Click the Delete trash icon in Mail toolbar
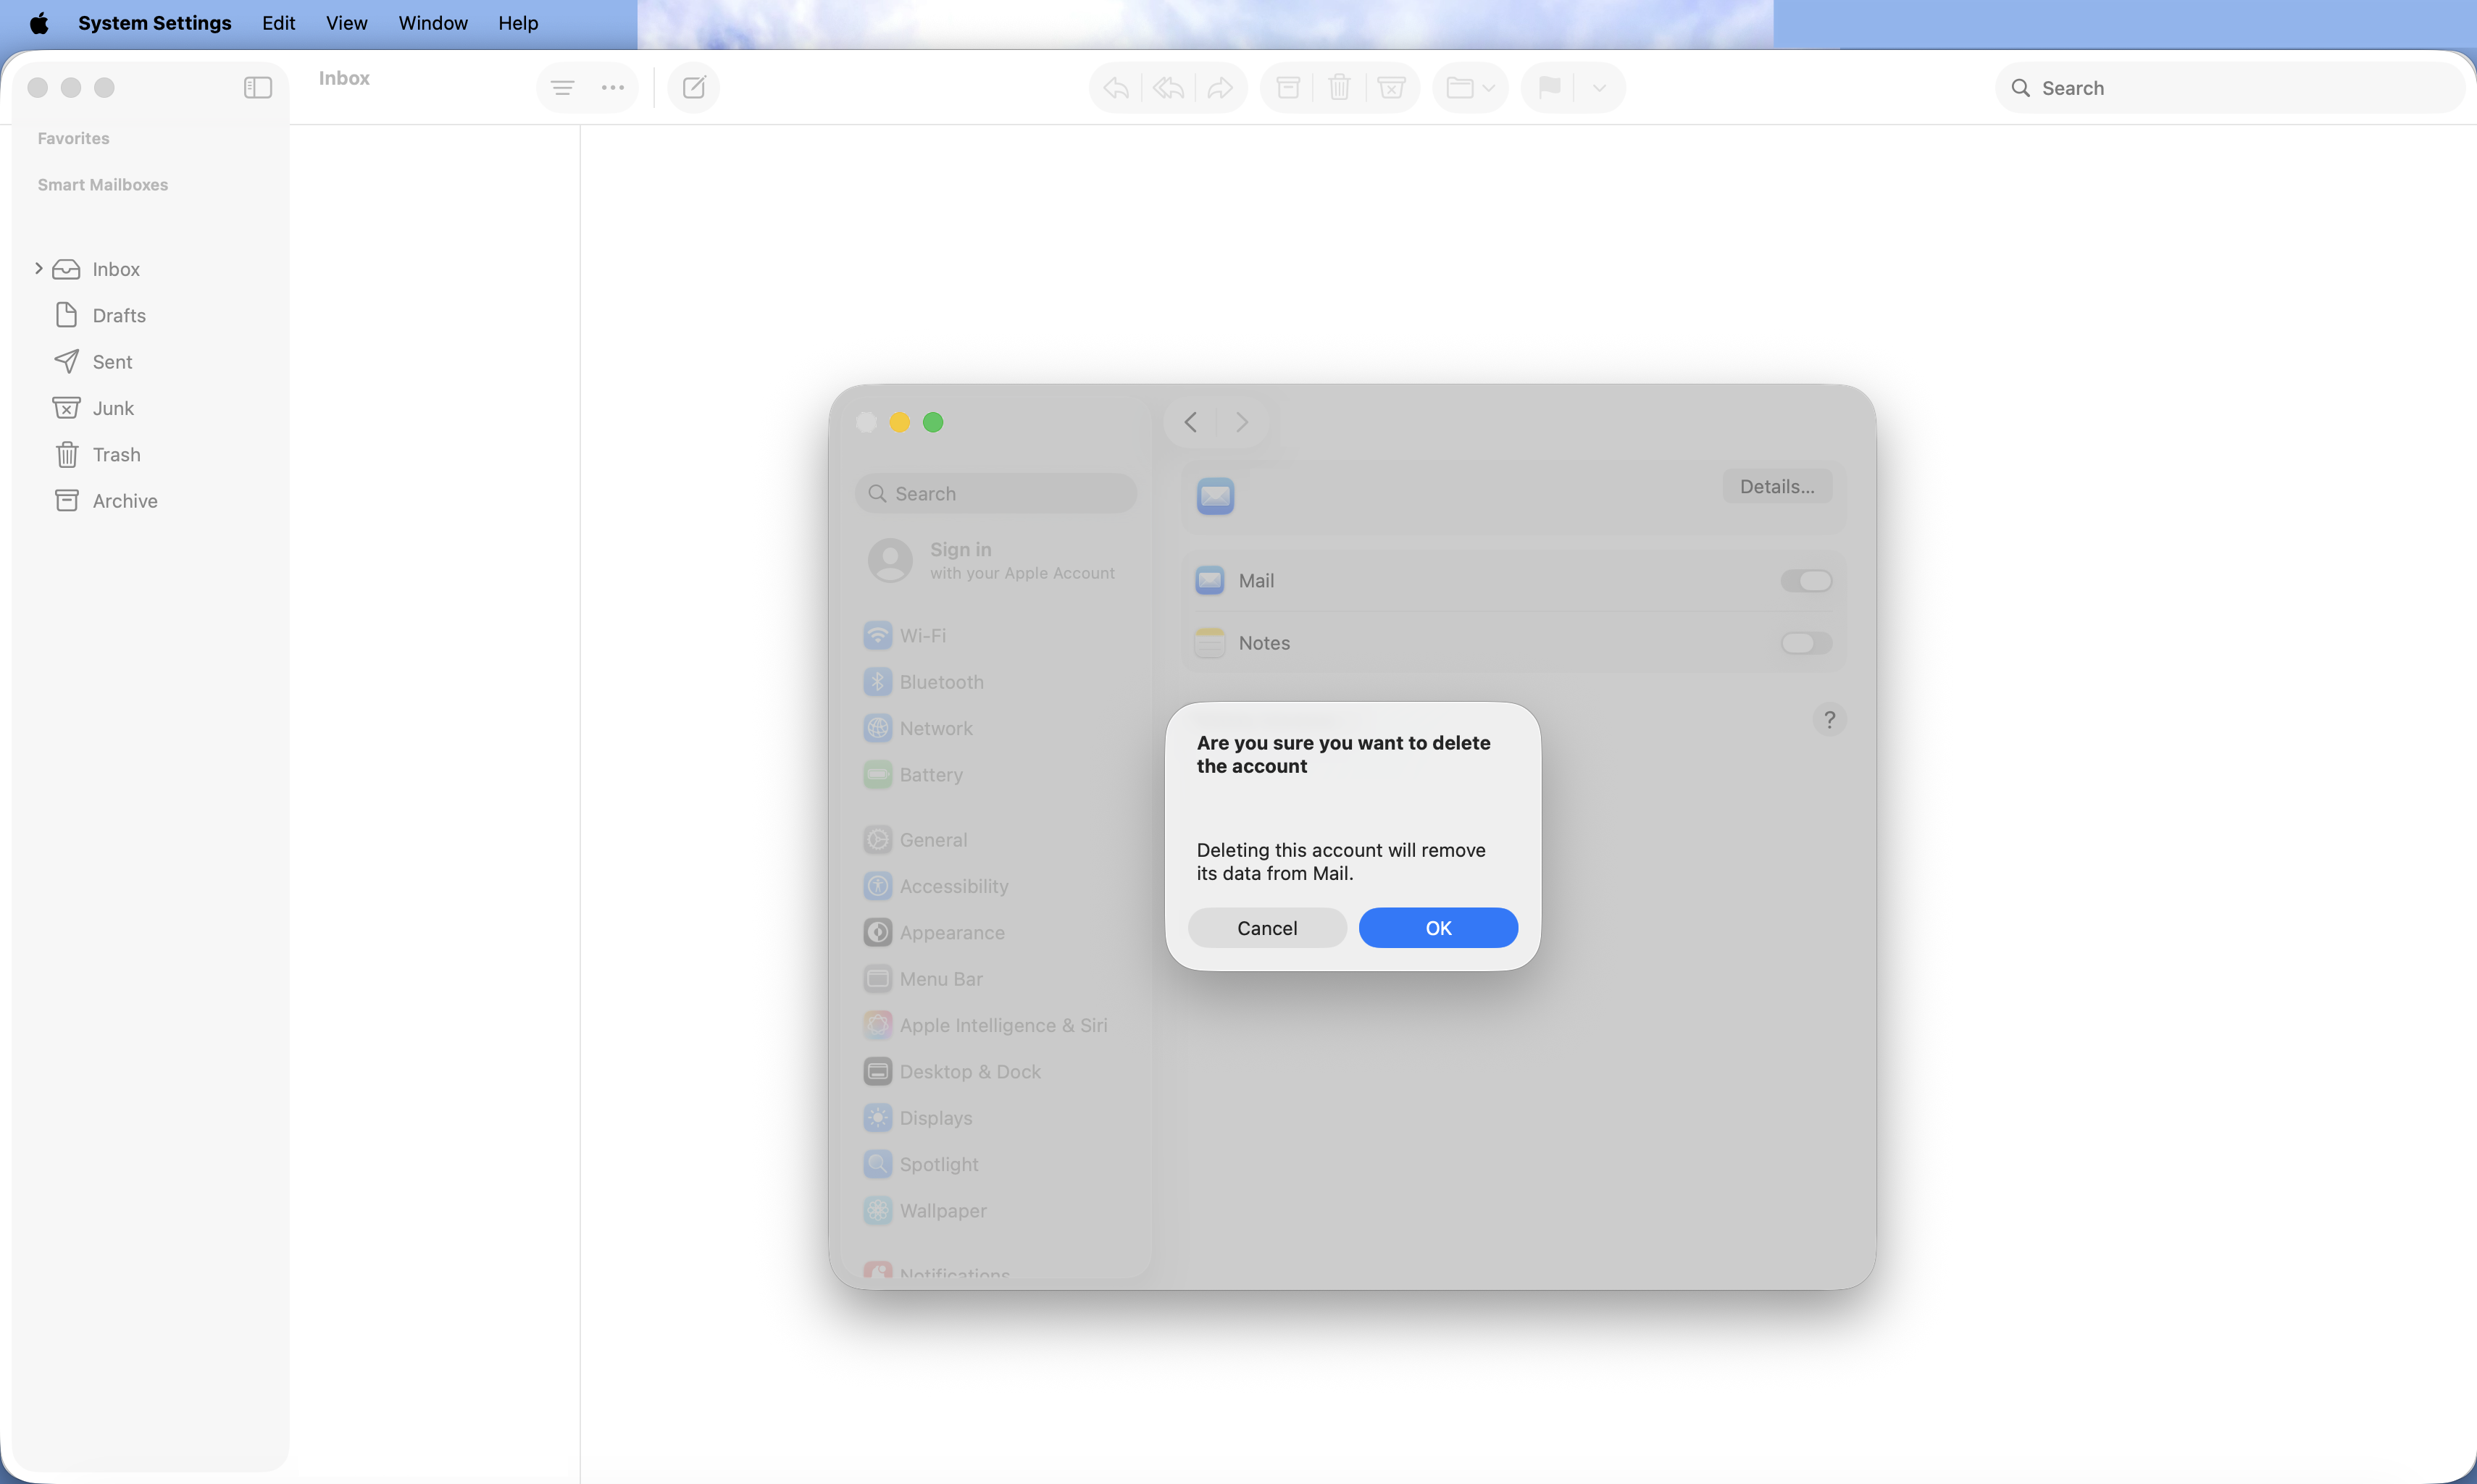 pos(1340,88)
